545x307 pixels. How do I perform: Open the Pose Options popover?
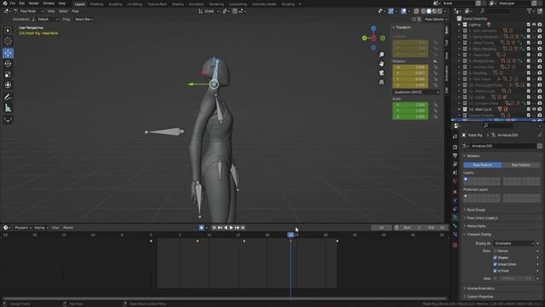click(x=436, y=20)
